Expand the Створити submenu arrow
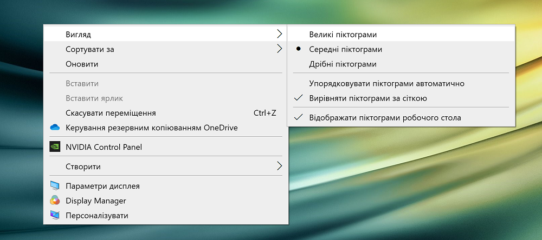 [x=279, y=166]
